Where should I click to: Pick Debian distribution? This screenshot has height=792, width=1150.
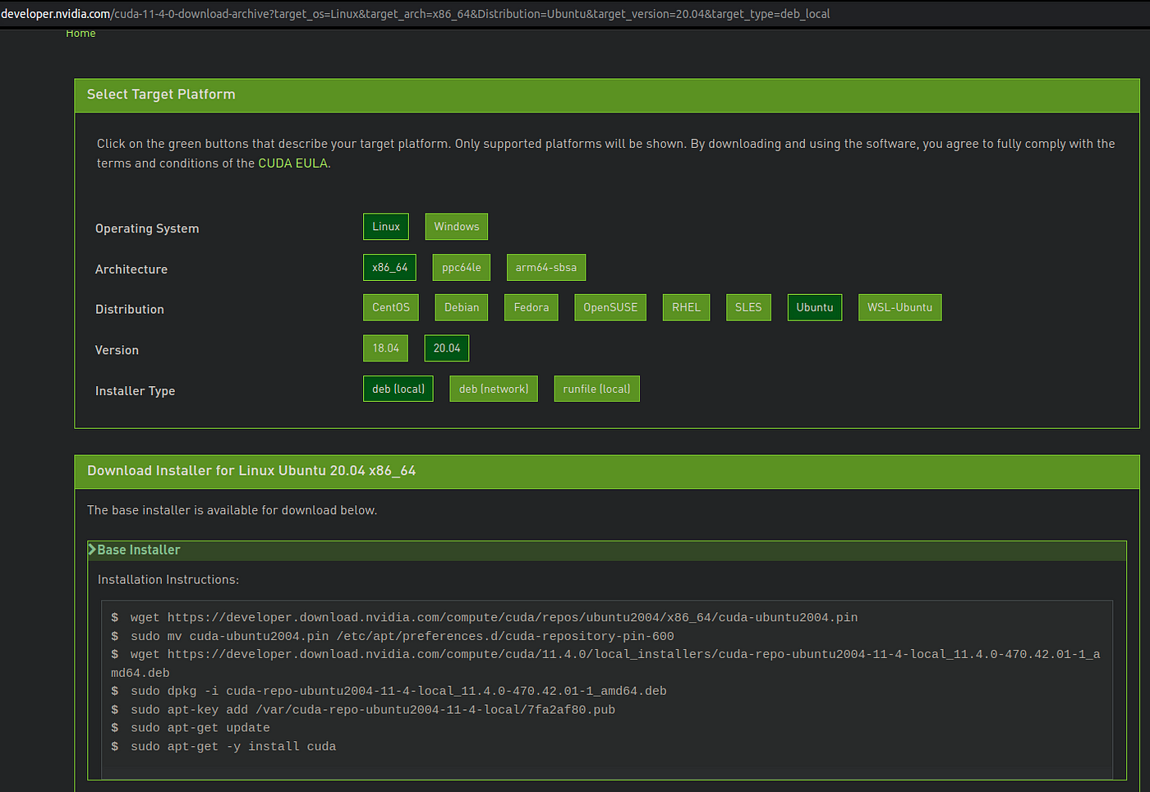462,308
